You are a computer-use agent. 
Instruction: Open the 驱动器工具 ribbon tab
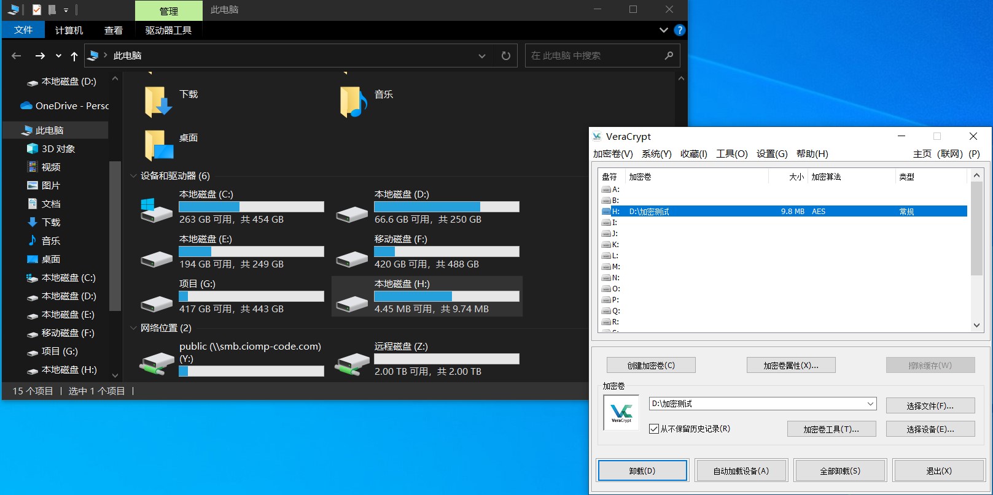point(168,30)
